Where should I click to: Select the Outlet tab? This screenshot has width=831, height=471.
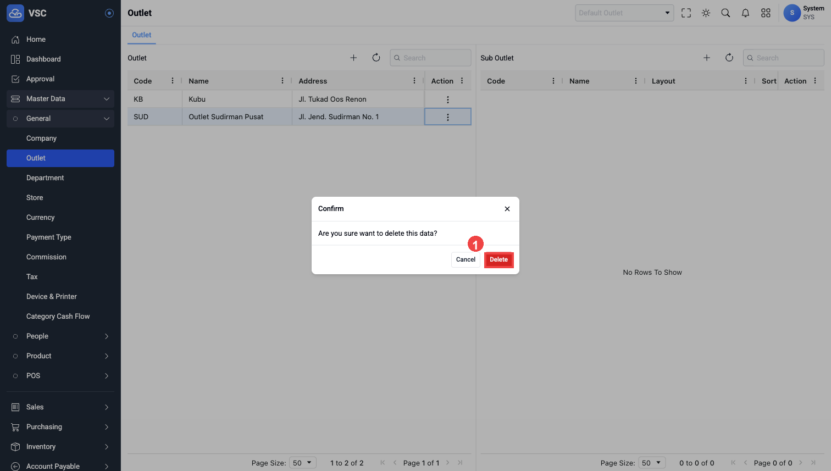(142, 35)
